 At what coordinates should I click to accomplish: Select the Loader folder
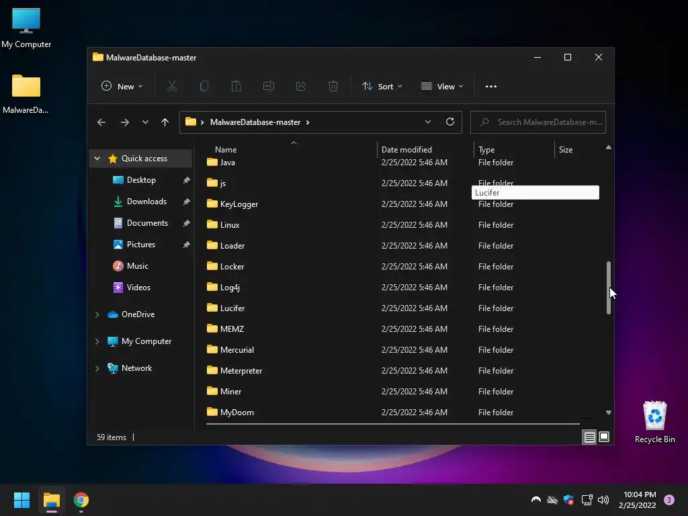[232, 246]
